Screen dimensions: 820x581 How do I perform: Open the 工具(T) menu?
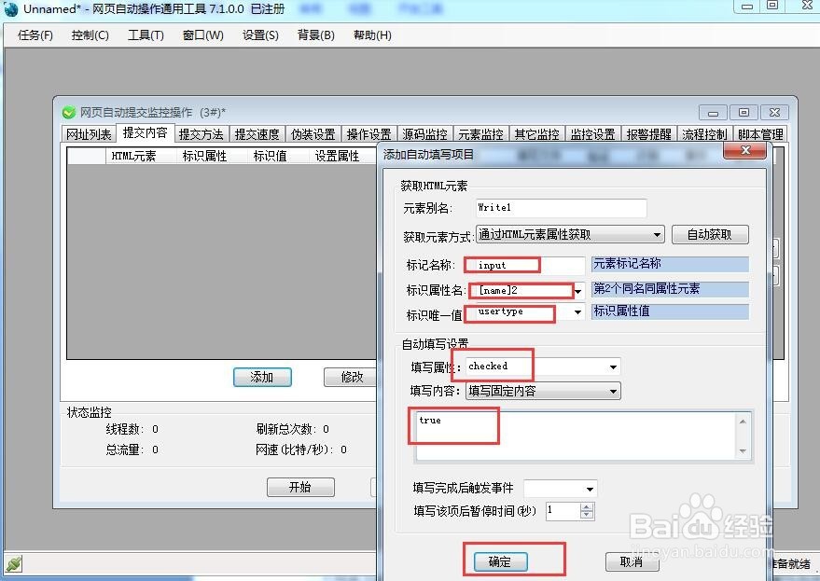(x=146, y=35)
